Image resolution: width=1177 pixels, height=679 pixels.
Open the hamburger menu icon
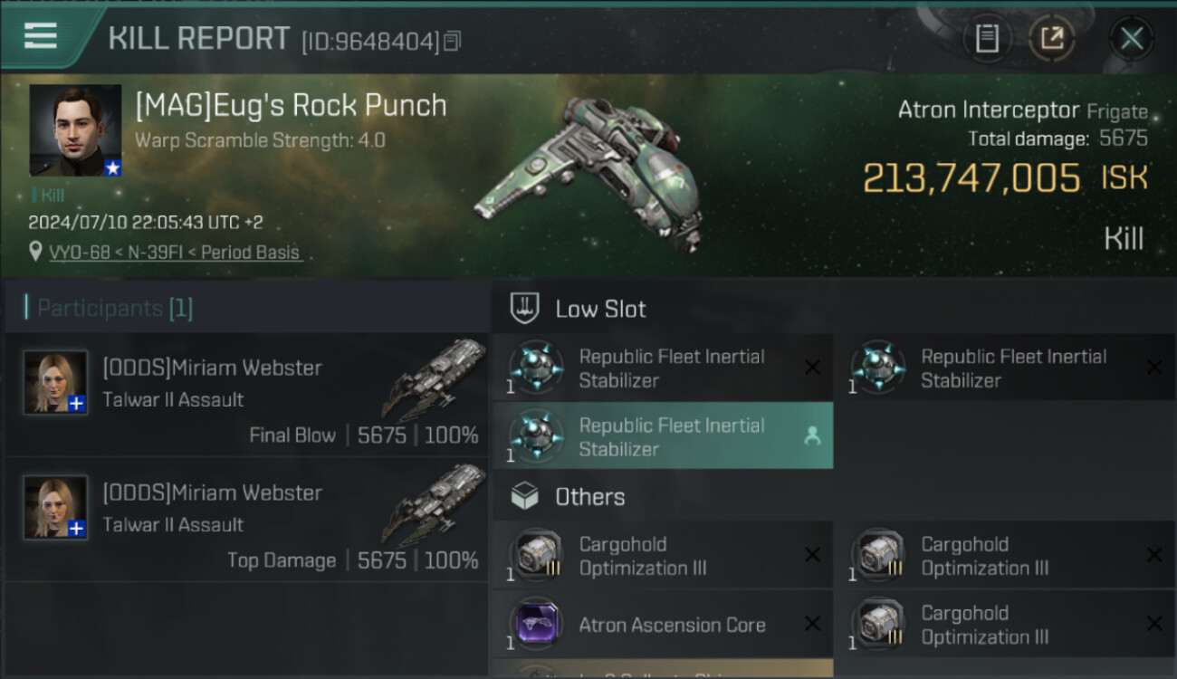[x=41, y=35]
